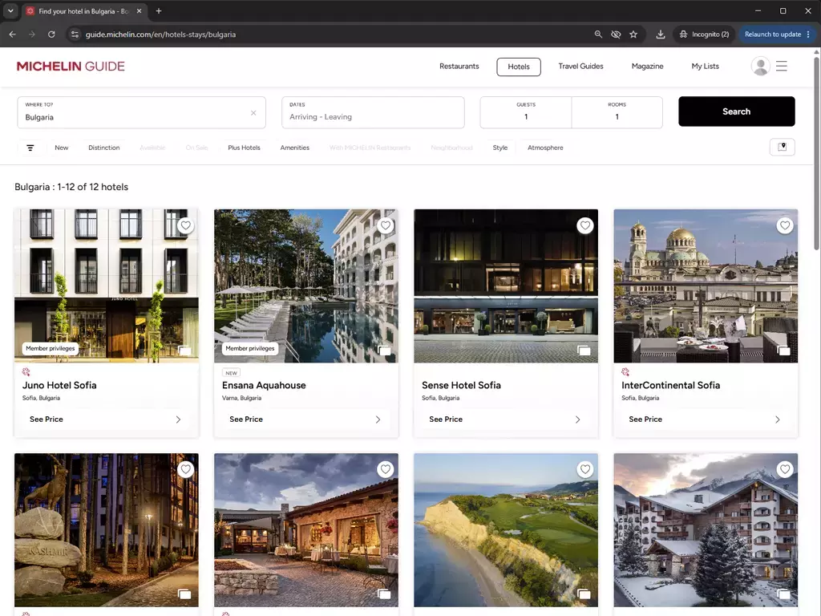This screenshot has height=616, width=821.
Task: Toggle heart on Sense Hotel Sofia card
Action: pyautogui.click(x=584, y=225)
